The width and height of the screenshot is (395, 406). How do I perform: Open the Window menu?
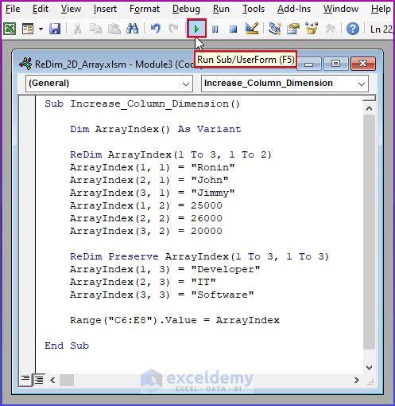coord(341,9)
